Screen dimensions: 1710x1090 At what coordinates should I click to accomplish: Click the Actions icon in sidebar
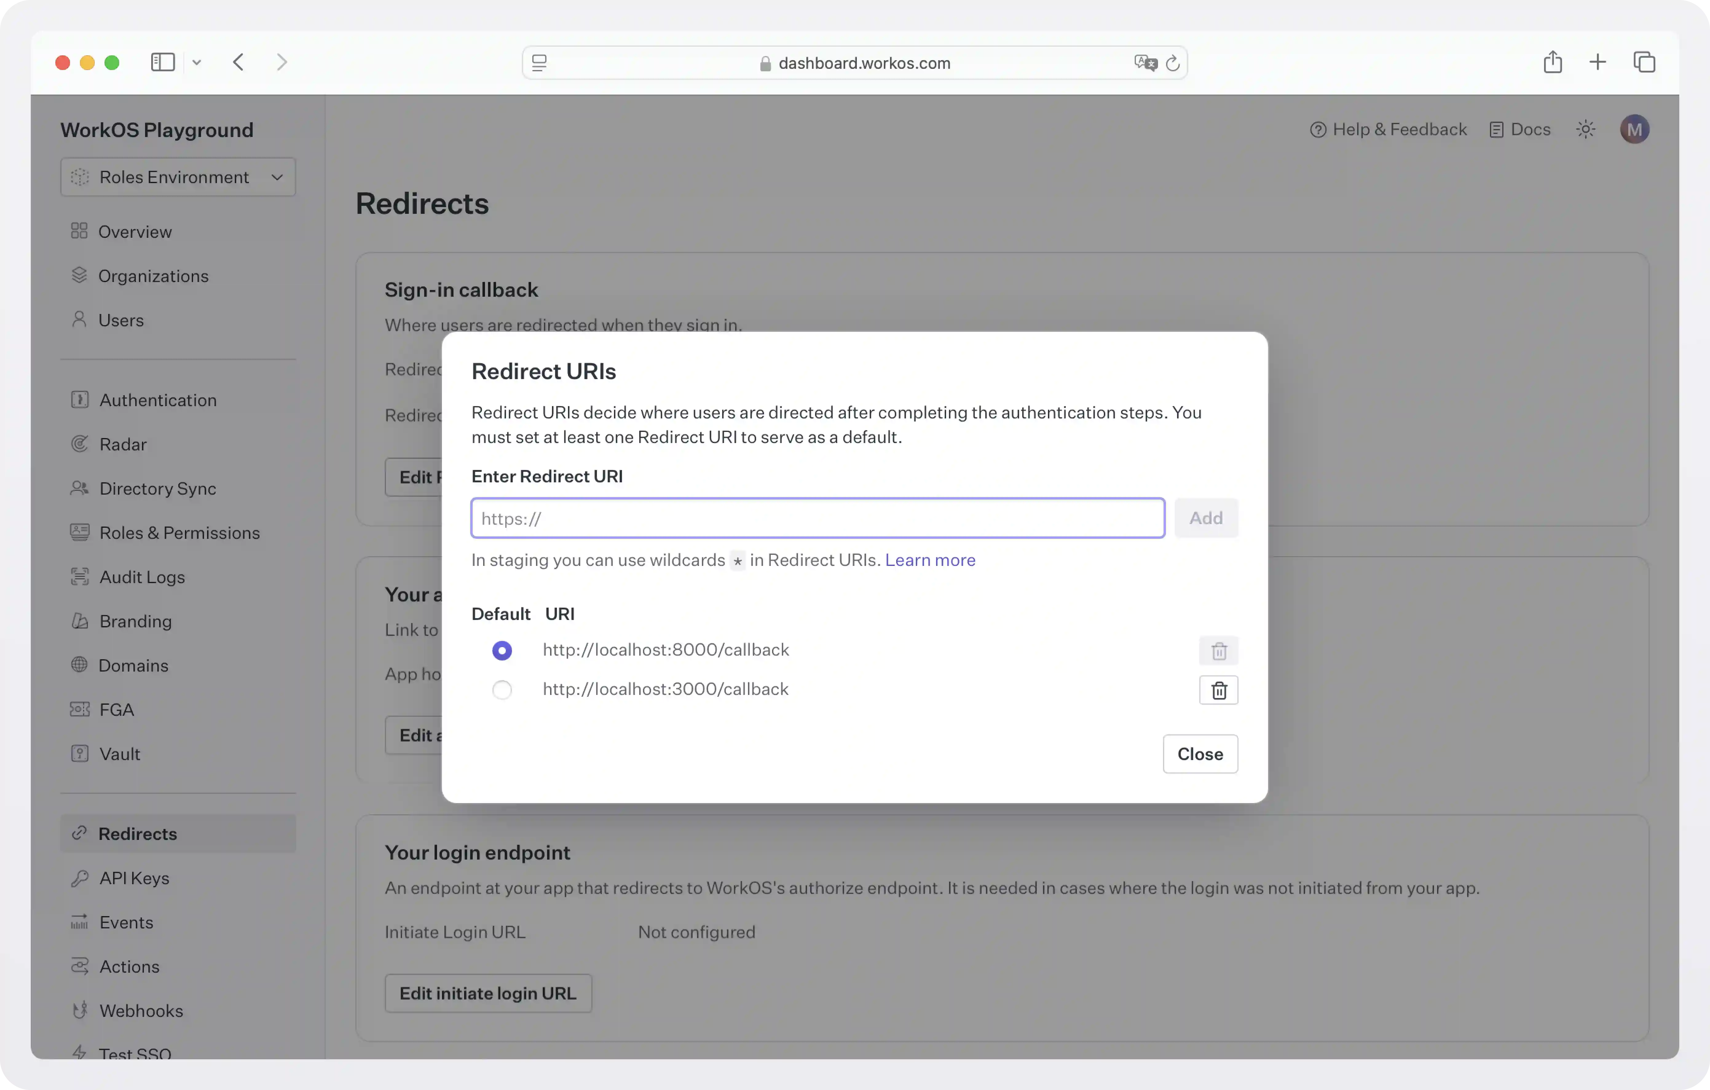[x=80, y=966]
